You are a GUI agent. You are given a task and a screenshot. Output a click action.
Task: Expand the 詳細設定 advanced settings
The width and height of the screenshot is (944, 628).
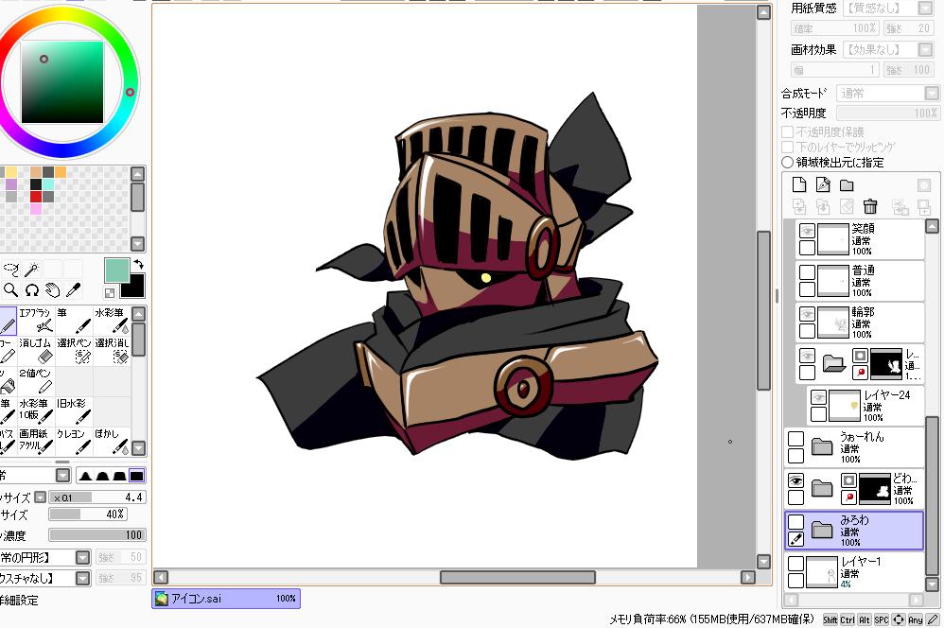click(19, 601)
